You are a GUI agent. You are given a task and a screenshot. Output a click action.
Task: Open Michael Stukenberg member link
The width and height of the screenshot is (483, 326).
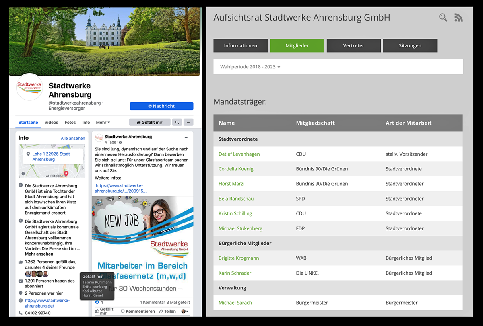[240, 228]
